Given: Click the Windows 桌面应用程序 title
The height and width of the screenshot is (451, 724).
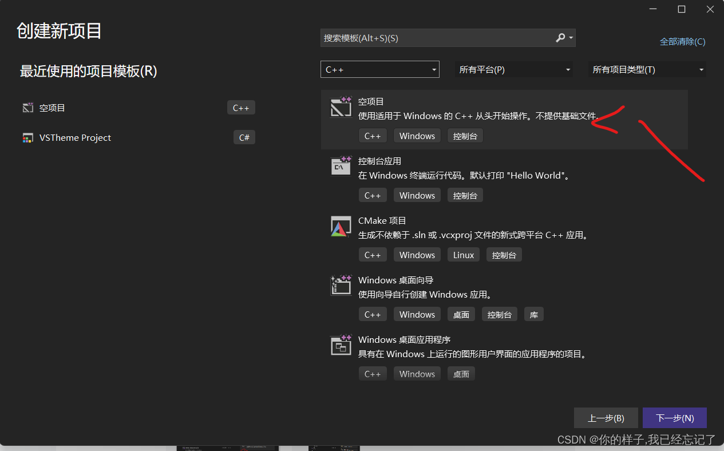Looking at the screenshot, I should point(405,339).
